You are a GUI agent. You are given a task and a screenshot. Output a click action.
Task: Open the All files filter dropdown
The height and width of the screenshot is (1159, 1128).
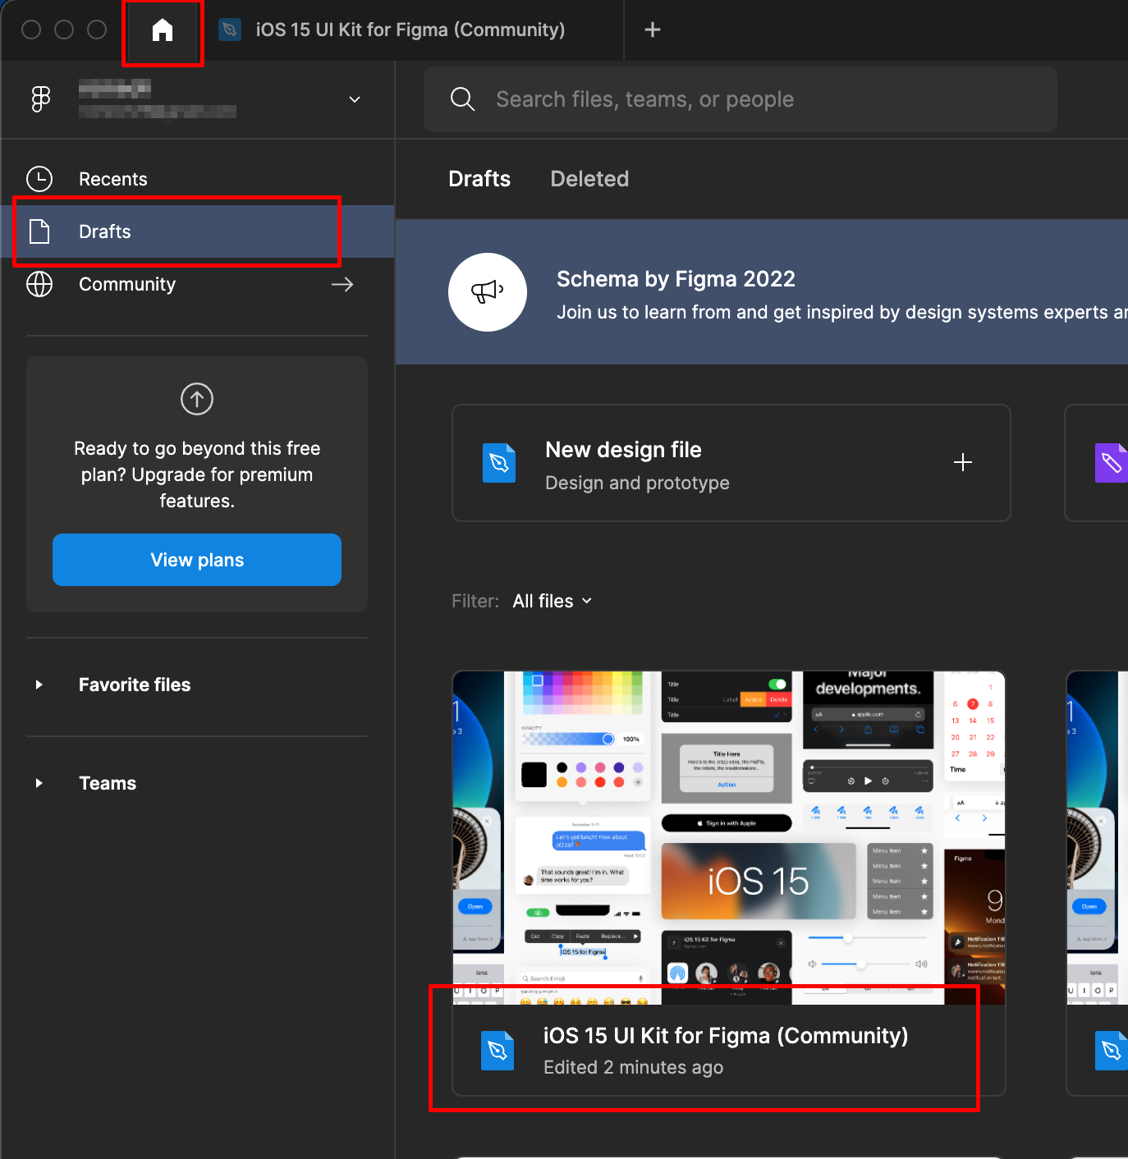click(552, 601)
